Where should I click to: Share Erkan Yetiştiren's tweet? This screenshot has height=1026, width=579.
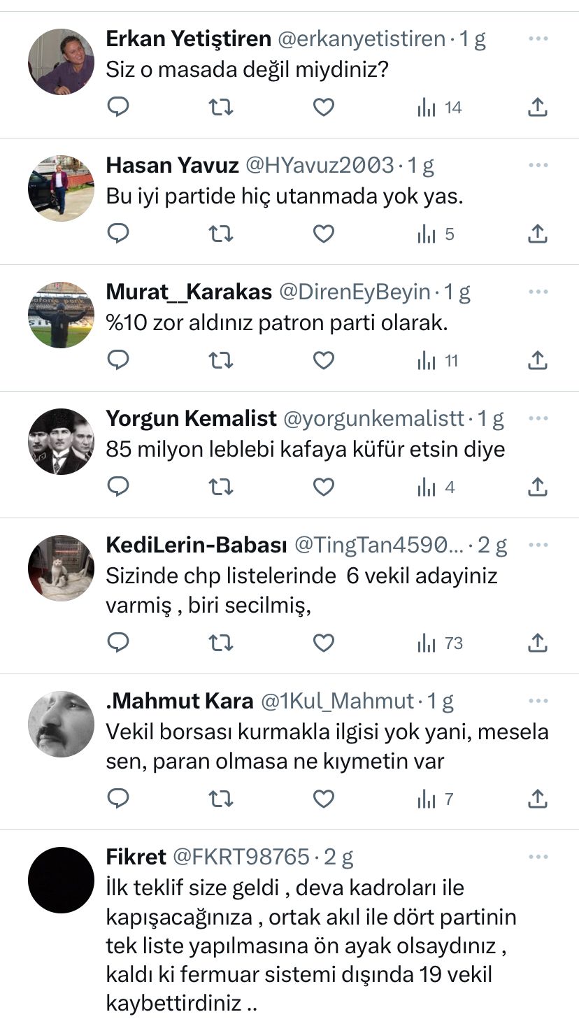click(537, 107)
